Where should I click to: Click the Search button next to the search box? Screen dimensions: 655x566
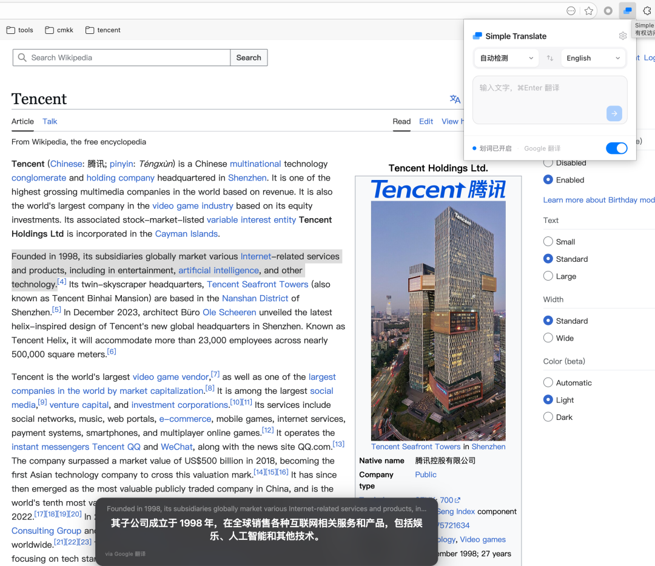(248, 57)
